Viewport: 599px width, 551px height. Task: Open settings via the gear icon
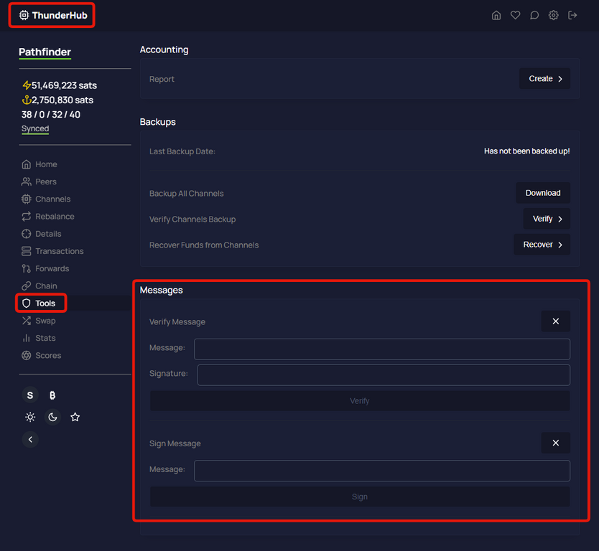pyautogui.click(x=554, y=15)
